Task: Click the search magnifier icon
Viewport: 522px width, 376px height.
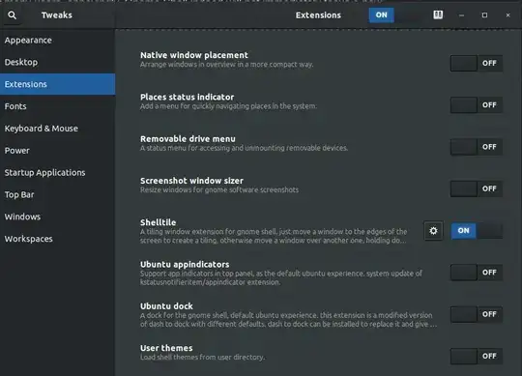Action: click(12, 15)
